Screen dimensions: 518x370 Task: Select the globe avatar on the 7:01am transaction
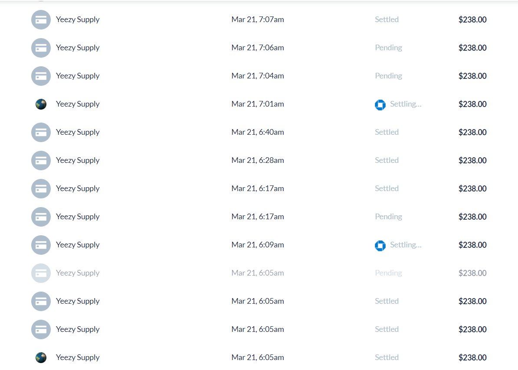pyautogui.click(x=41, y=104)
